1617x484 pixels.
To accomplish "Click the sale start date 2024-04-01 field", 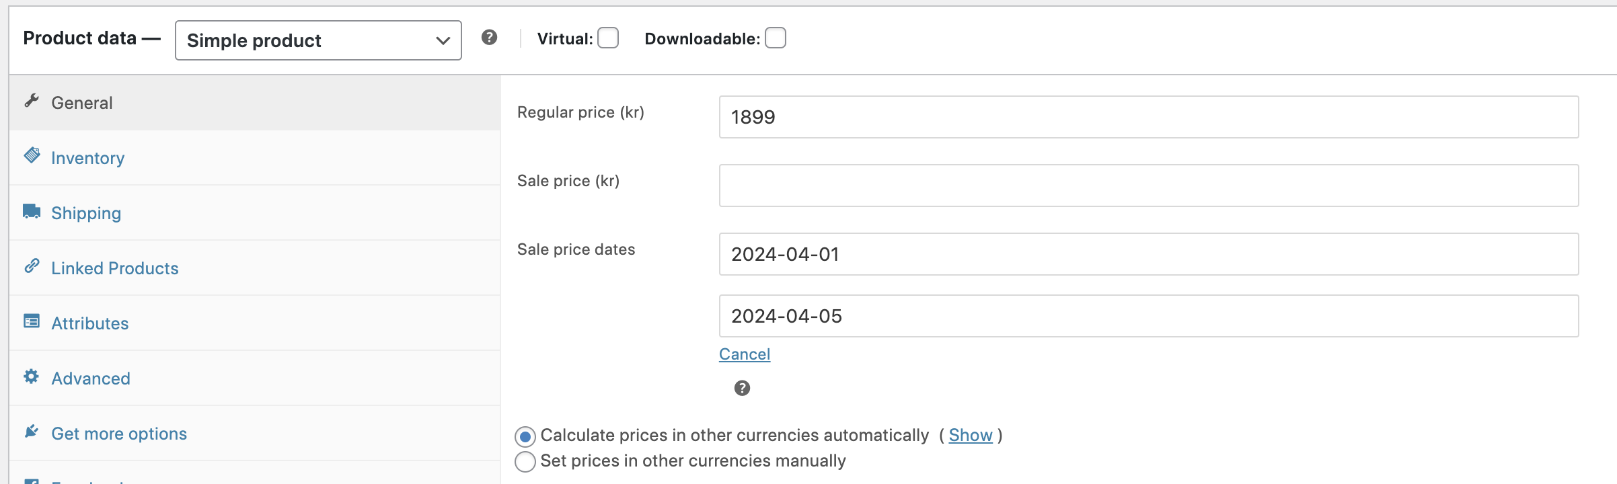I will 1149,254.
